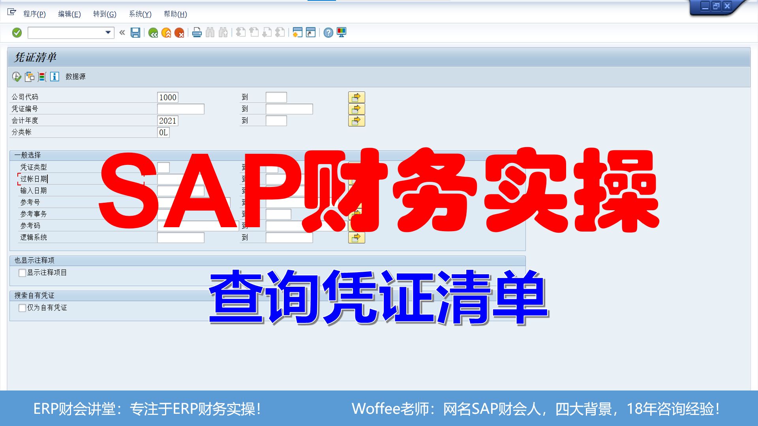Open the 编辑(E) menu
This screenshot has width=758, height=426.
pyautogui.click(x=69, y=14)
